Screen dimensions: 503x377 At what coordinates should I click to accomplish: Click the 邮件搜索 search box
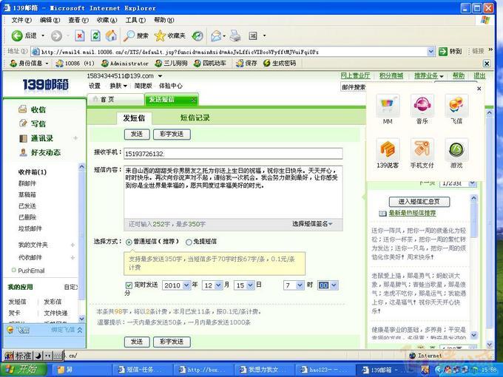[353, 87]
